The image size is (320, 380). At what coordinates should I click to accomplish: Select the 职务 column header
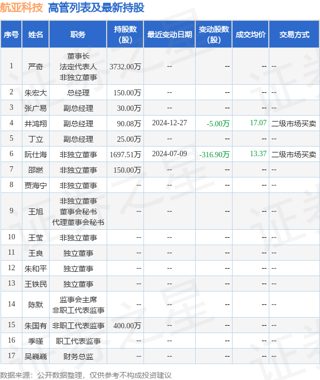click(78, 35)
